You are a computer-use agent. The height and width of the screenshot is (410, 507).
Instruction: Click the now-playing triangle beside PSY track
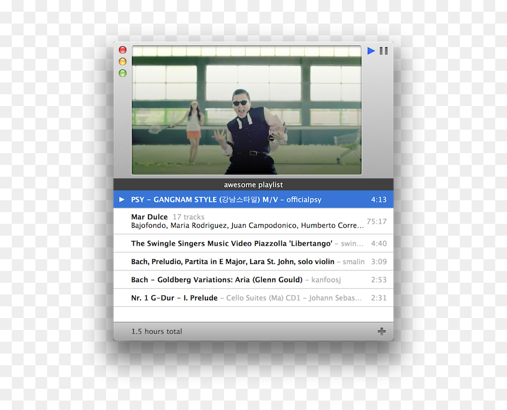tap(121, 199)
